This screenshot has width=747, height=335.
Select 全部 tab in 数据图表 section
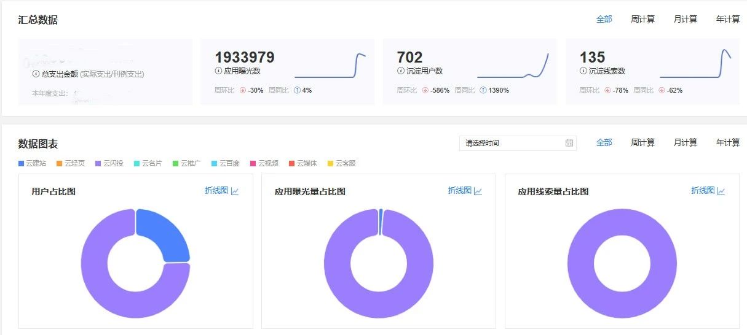604,143
